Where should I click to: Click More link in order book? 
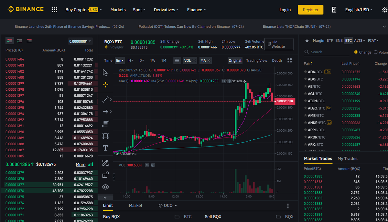coord(81,165)
